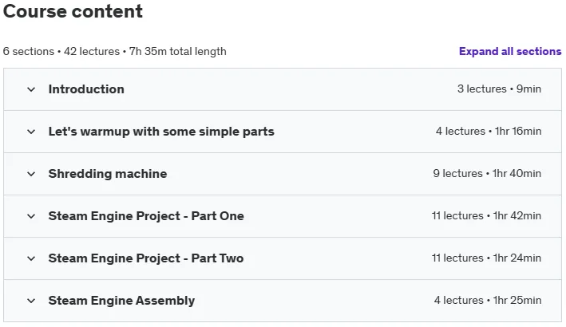Screen dimensions: 566x327
Task: Click 9 lectures 1hr 40min text
Action: click(x=487, y=173)
